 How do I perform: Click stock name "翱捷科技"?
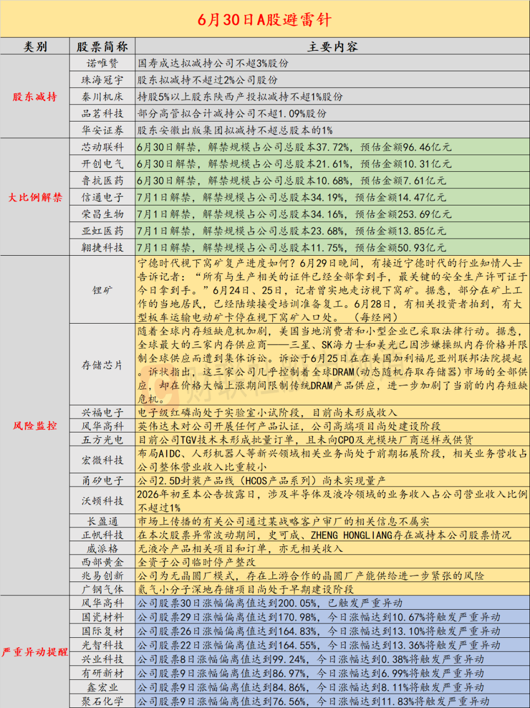[103, 247]
